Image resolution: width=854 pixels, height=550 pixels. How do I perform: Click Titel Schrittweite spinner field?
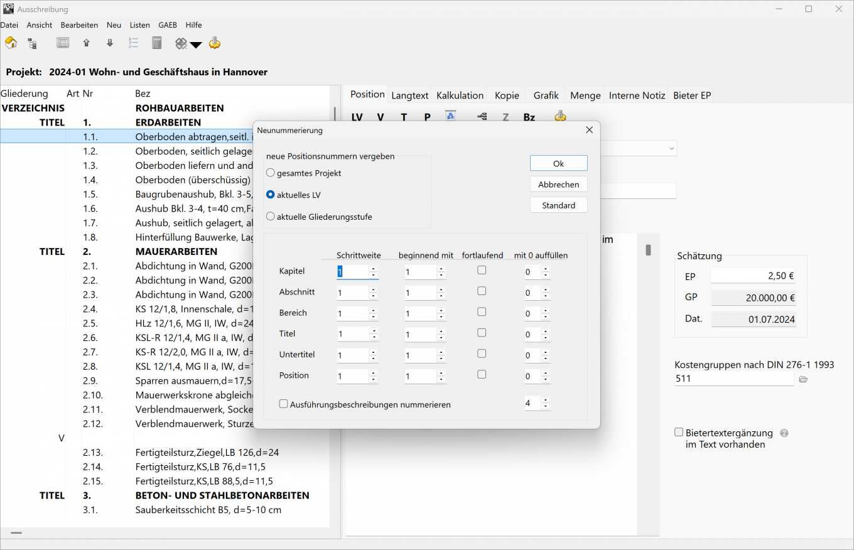357,334
